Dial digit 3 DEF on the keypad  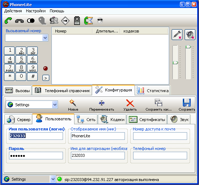pyautogui.click(x=32, y=51)
